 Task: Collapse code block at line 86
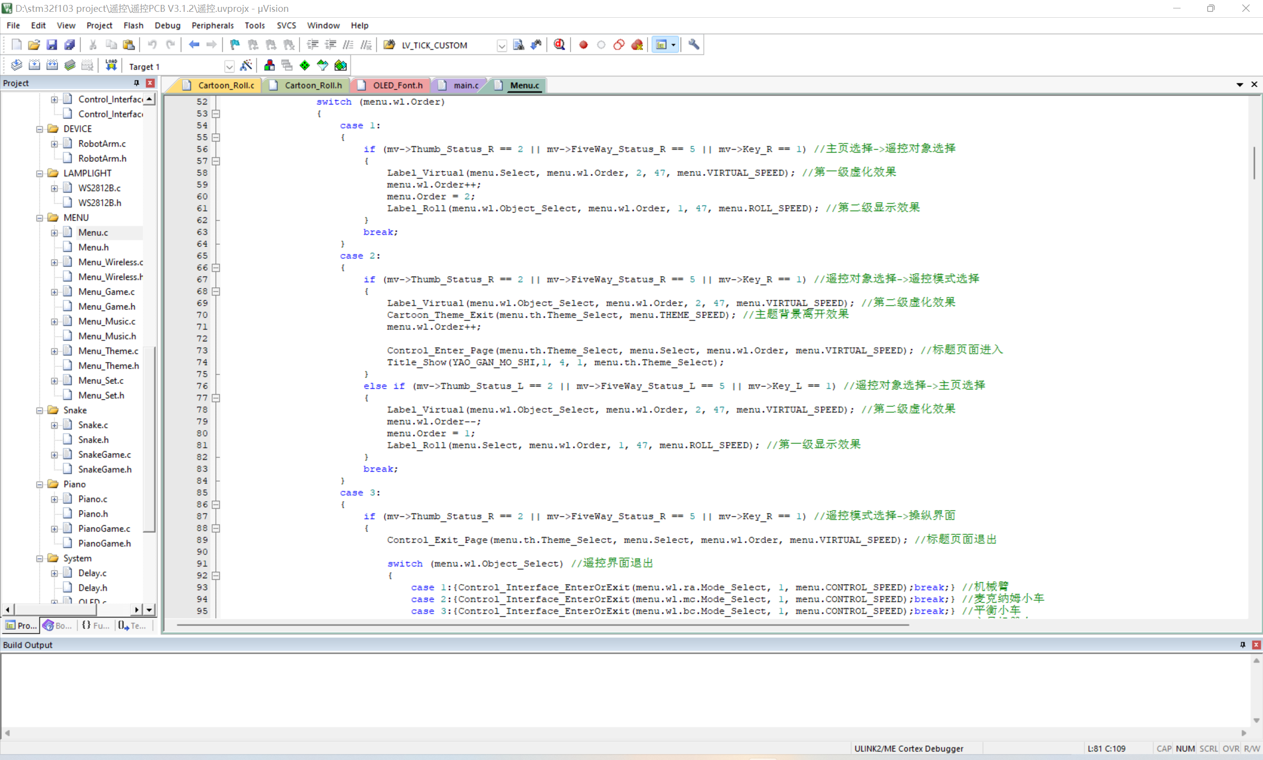(216, 504)
